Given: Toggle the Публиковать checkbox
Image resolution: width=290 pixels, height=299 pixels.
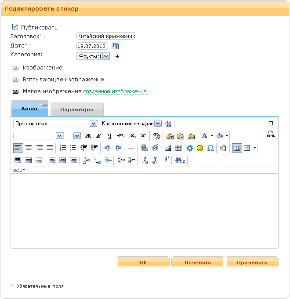Looking at the screenshot, I should coord(15,27).
